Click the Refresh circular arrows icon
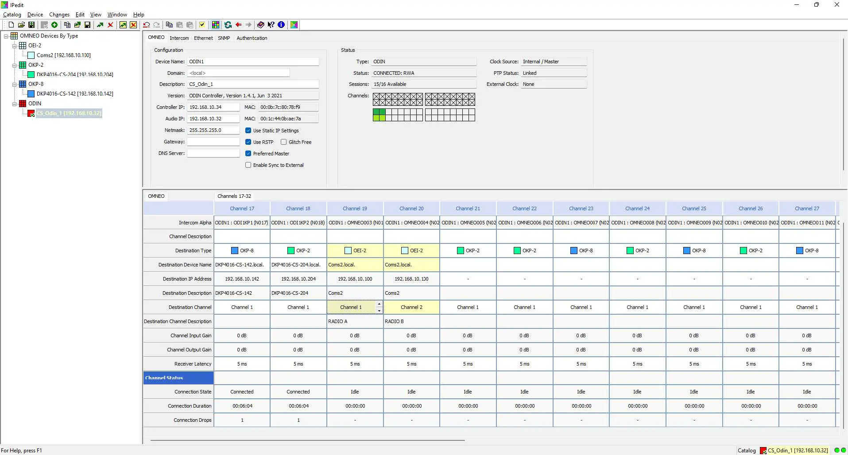 [x=228, y=25]
